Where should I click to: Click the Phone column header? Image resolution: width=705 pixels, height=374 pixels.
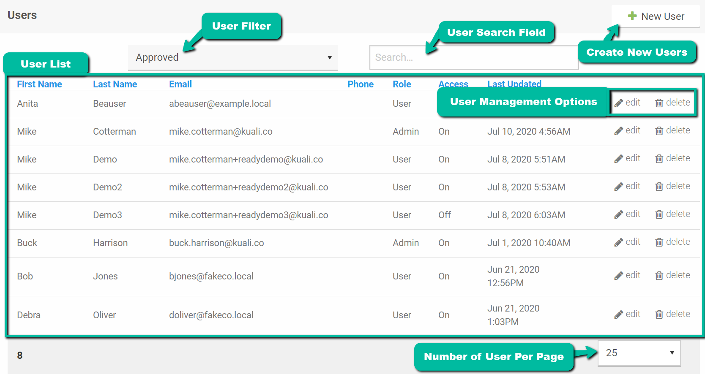[360, 84]
